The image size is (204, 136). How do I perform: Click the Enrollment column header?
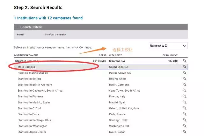tap(170, 55)
